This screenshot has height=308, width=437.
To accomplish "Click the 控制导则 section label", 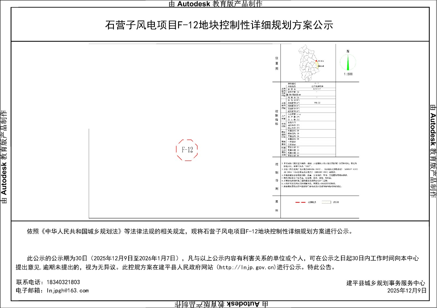I will coord(277,176).
